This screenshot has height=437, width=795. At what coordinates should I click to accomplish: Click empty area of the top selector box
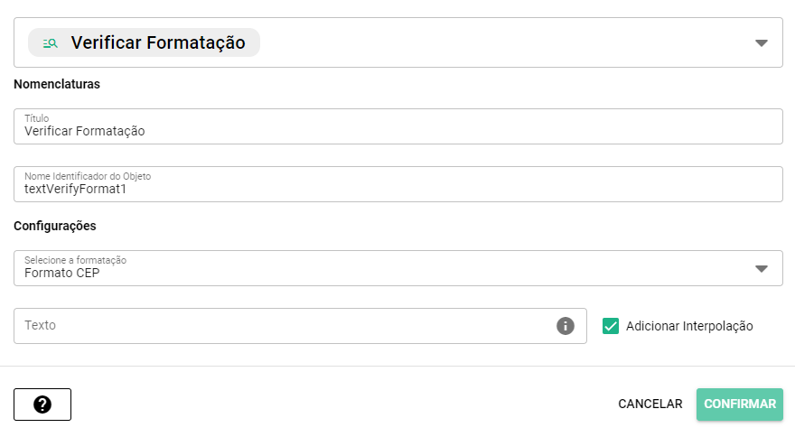tap(497, 42)
